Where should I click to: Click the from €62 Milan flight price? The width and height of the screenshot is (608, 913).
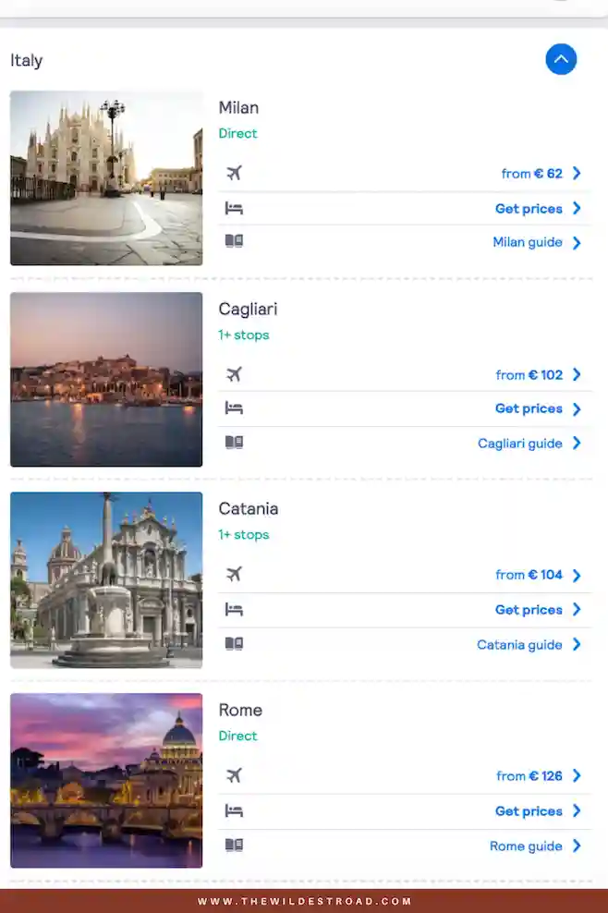click(534, 173)
